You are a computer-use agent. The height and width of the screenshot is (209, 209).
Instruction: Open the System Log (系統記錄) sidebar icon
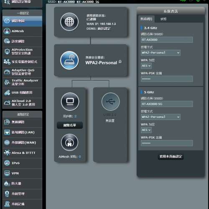[7, 204]
